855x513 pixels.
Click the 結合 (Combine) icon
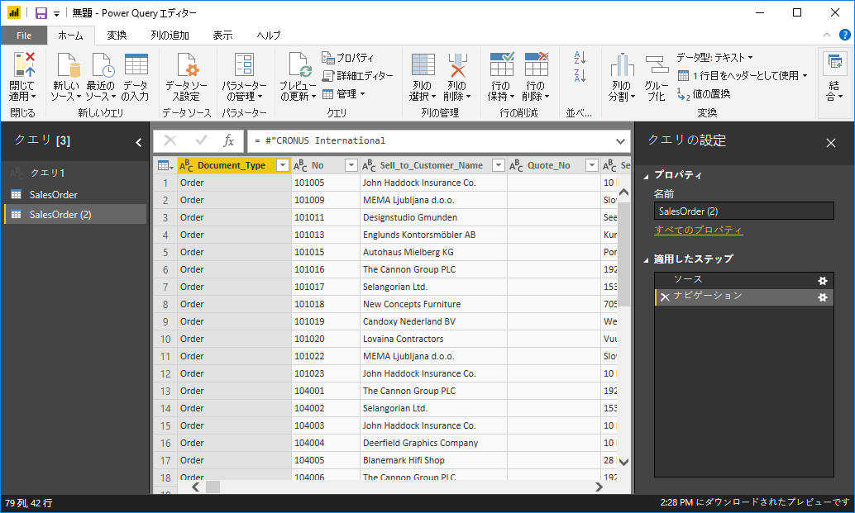[x=834, y=63]
